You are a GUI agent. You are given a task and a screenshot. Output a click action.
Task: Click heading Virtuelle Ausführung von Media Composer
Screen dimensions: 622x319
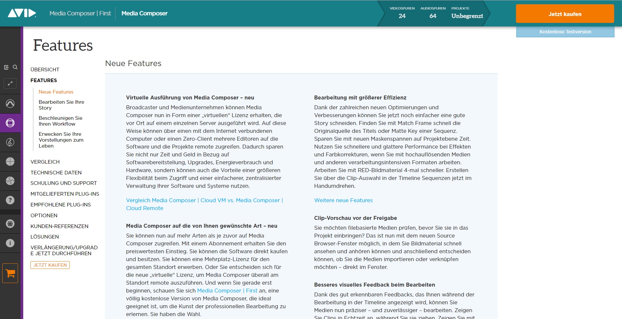[x=190, y=97]
